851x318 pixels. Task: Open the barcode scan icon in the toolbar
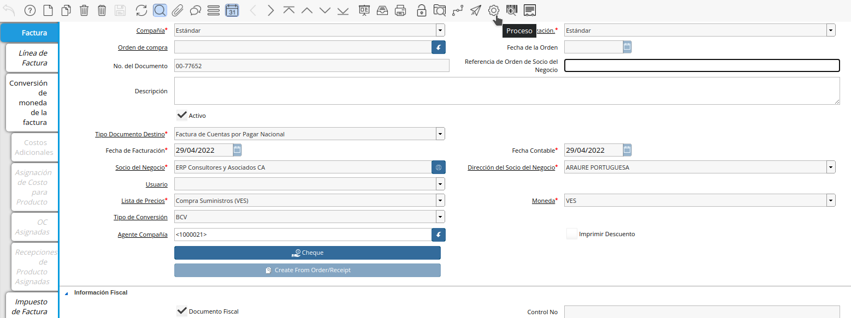[x=512, y=10]
